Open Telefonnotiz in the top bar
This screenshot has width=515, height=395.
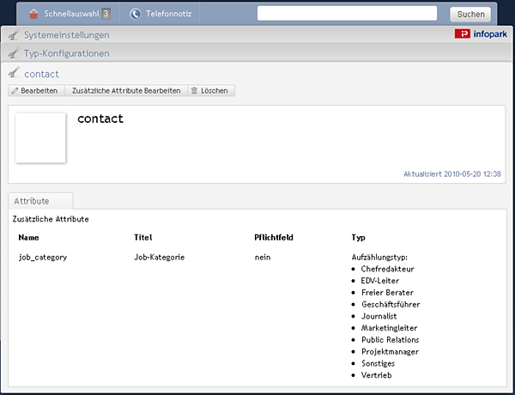point(168,14)
